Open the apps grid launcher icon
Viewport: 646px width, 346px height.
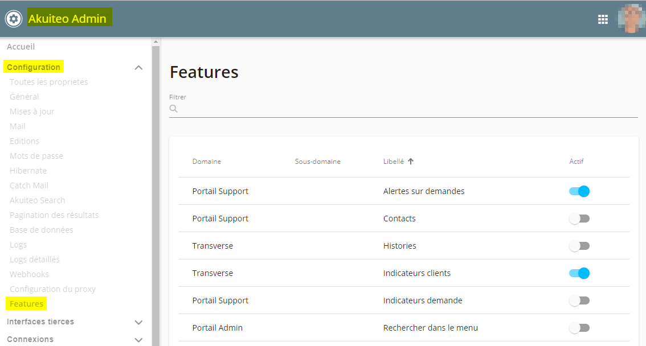[x=603, y=19]
